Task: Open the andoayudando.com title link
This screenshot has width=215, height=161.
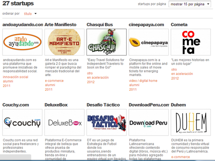Action: tap(23, 25)
